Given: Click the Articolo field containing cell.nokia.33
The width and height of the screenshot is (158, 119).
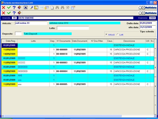Looking at the screenshot, I should (x=31, y=23).
